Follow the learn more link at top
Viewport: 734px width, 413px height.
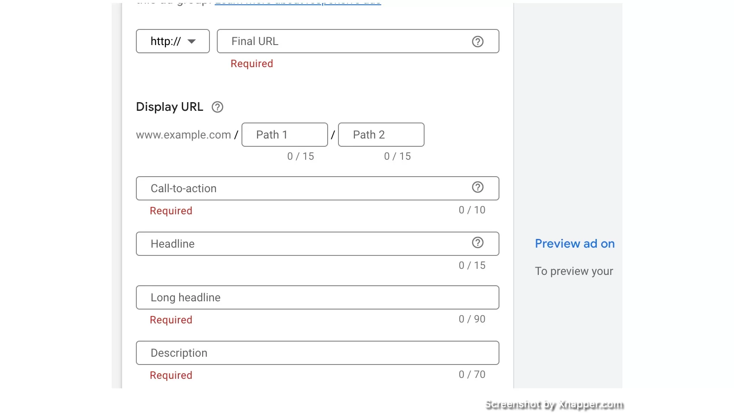tap(298, 3)
